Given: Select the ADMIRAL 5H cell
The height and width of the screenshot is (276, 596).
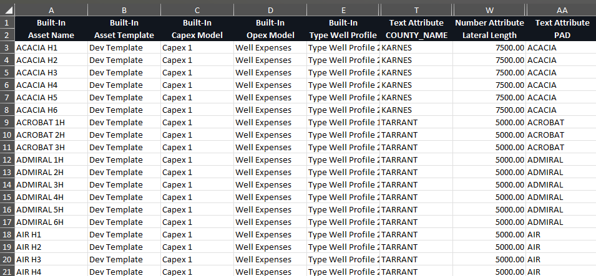Looking at the screenshot, I should [51, 209].
